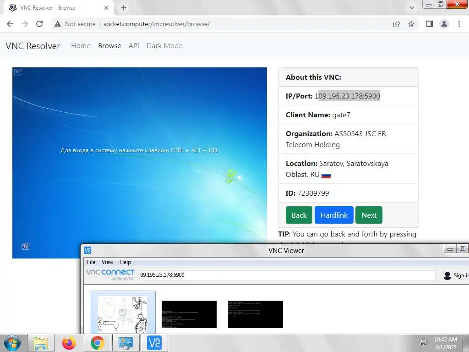Screen dimensions: 469x352
Task: Open the API nav link
Action: point(134,46)
